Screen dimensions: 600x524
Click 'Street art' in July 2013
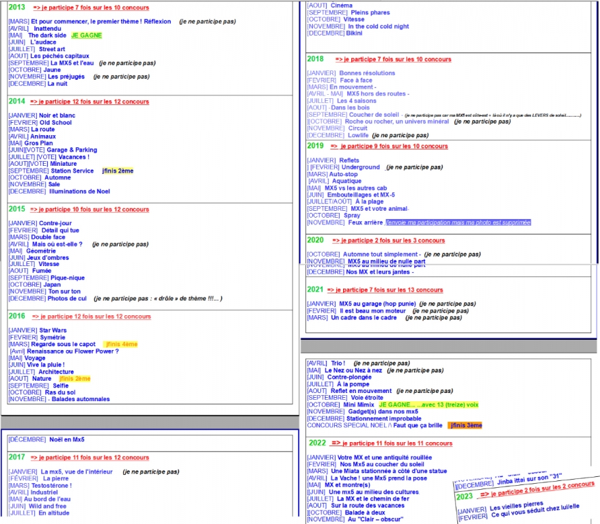[52, 49]
